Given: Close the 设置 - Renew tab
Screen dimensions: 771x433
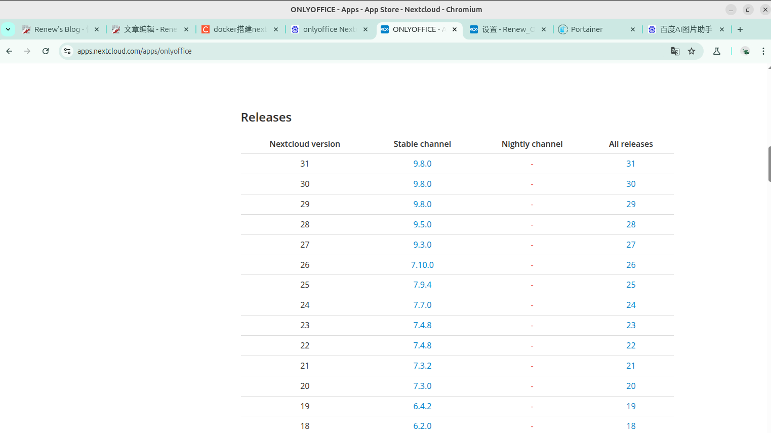Looking at the screenshot, I should coord(544,29).
